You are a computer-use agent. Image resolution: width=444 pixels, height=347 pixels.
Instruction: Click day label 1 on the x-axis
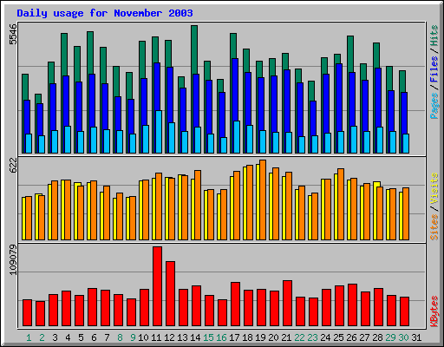[29, 337]
